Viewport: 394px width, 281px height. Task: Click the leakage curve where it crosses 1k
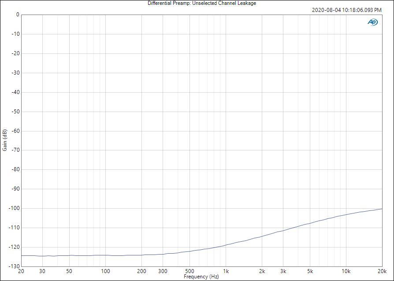(226, 245)
